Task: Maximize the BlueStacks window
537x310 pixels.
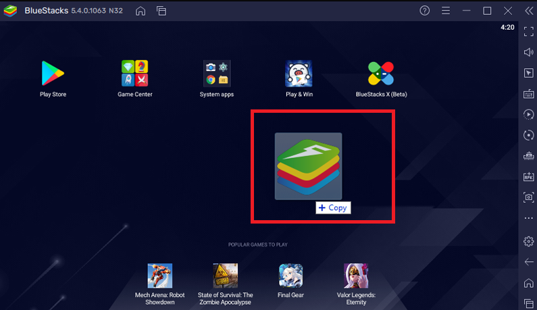Action: click(x=487, y=11)
